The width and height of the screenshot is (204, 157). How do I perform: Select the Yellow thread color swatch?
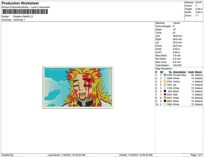tap(165, 82)
